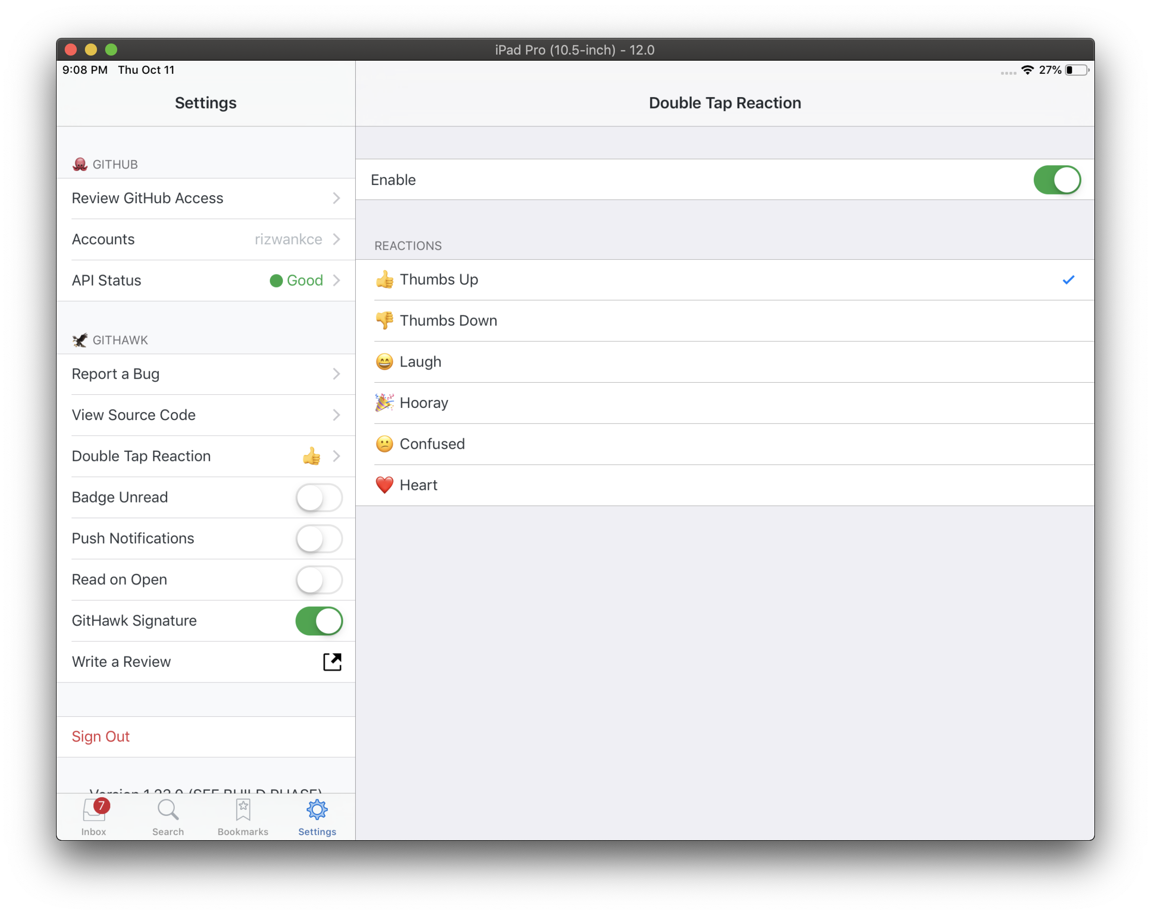Click the 9:08 PM clock text
The image size is (1151, 915).
pyautogui.click(x=85, y=70)
